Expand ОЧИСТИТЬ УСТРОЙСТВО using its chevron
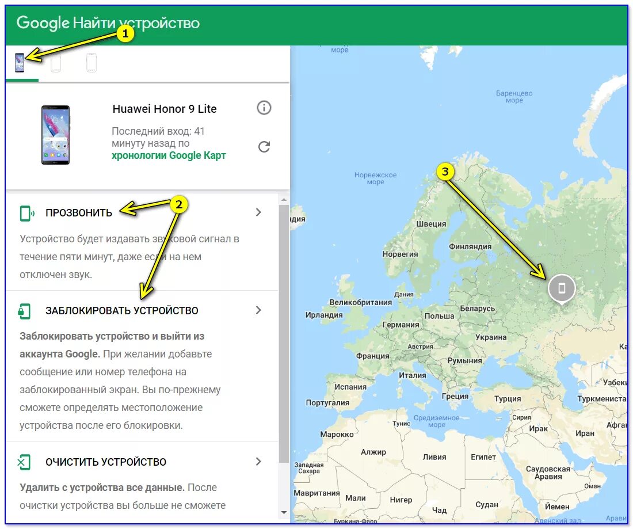633x529 pixels. click(x=259, y=462)
